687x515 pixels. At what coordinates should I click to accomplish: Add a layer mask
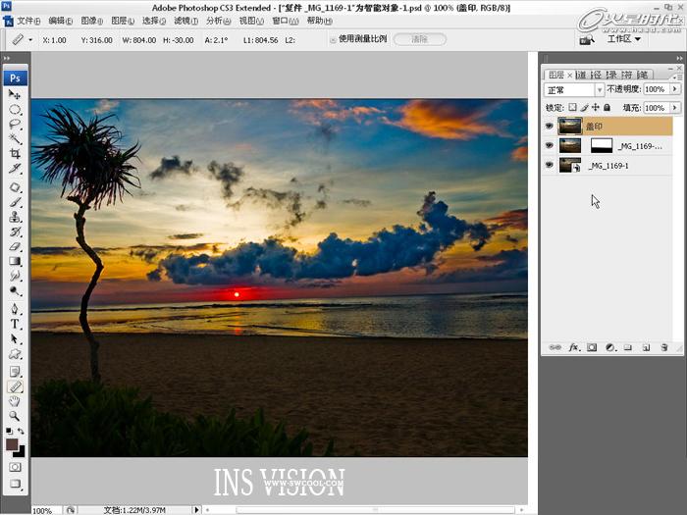[x=592, y=347]
